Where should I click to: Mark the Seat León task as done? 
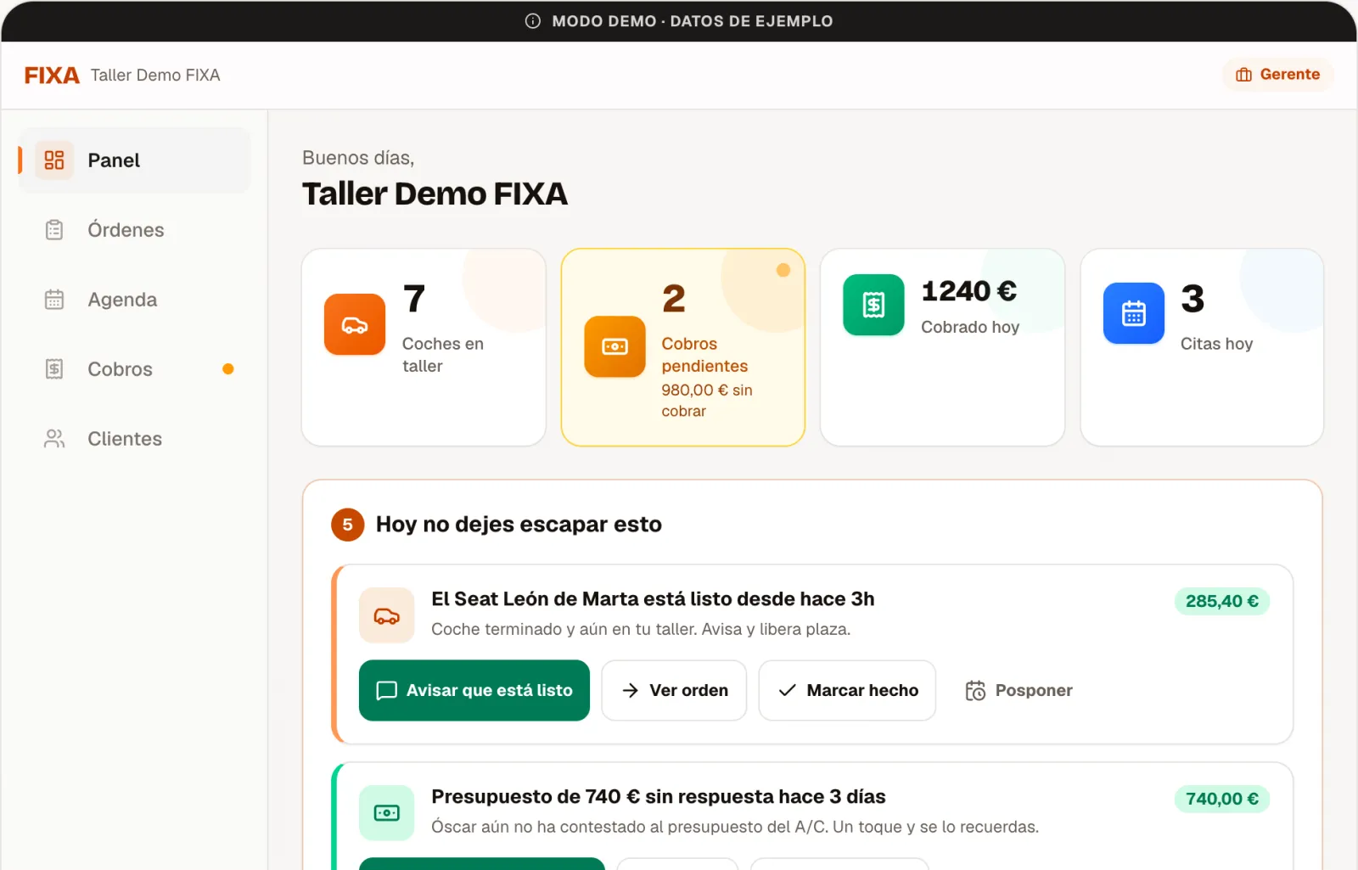847,690
